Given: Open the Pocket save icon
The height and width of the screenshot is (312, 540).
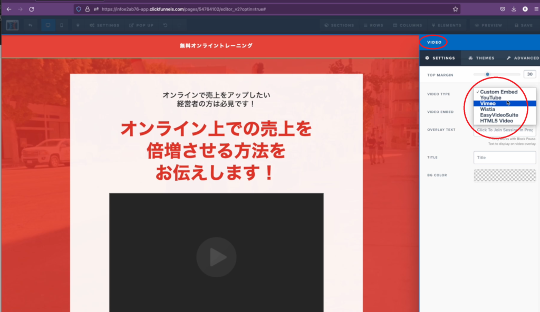Looking at the screenshot, I should [x=503, y=9].
